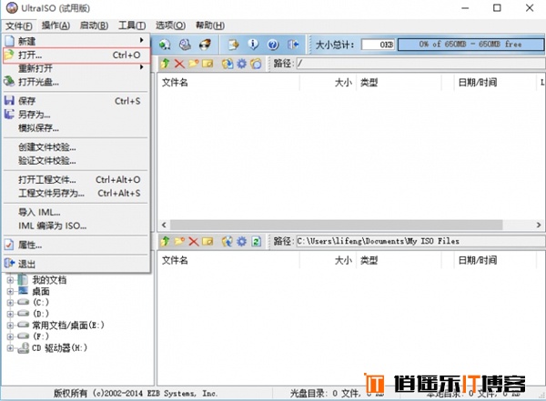Click the add files toolbar icon

coord(233,45)
